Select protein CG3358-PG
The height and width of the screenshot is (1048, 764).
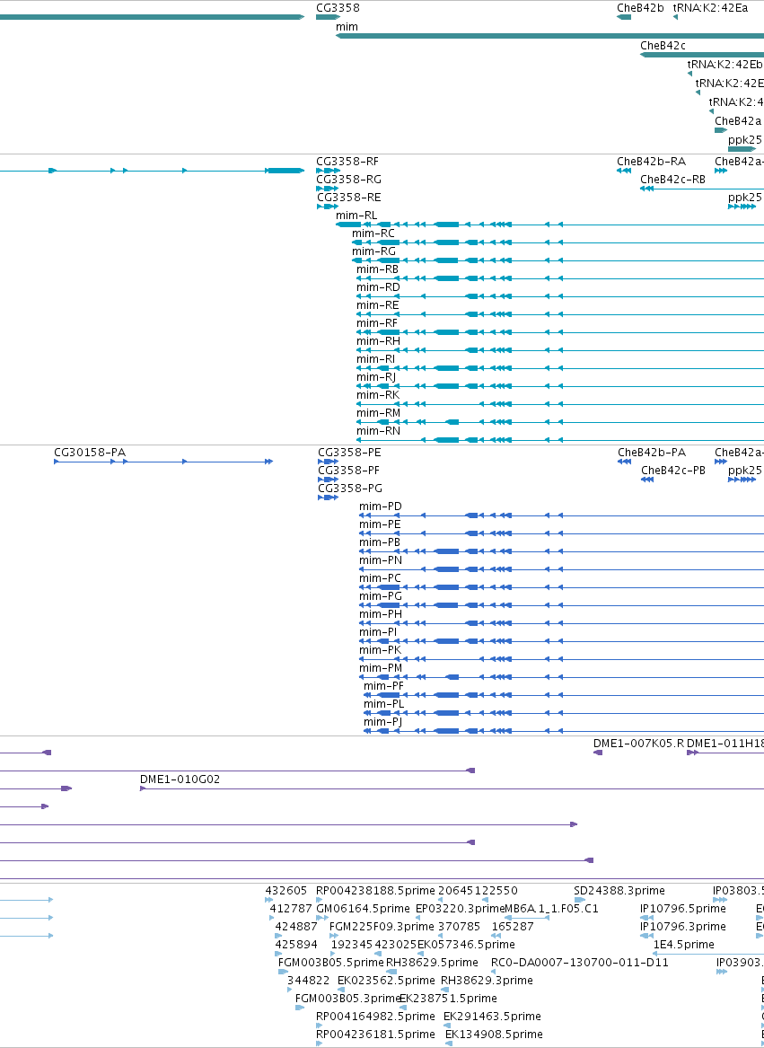(350, 489)
